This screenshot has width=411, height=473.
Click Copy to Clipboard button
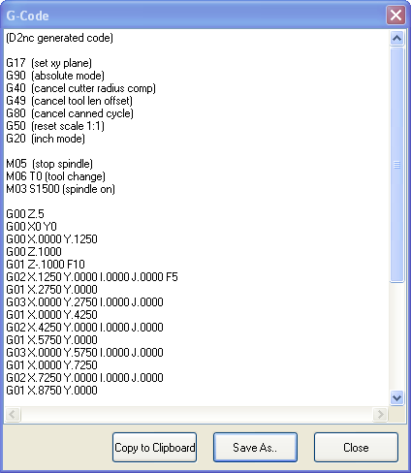tap(154, 447)
